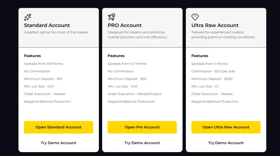The image size is (280, 156).
Task: Try Demo Account under the PRO card
Action: 142,143
